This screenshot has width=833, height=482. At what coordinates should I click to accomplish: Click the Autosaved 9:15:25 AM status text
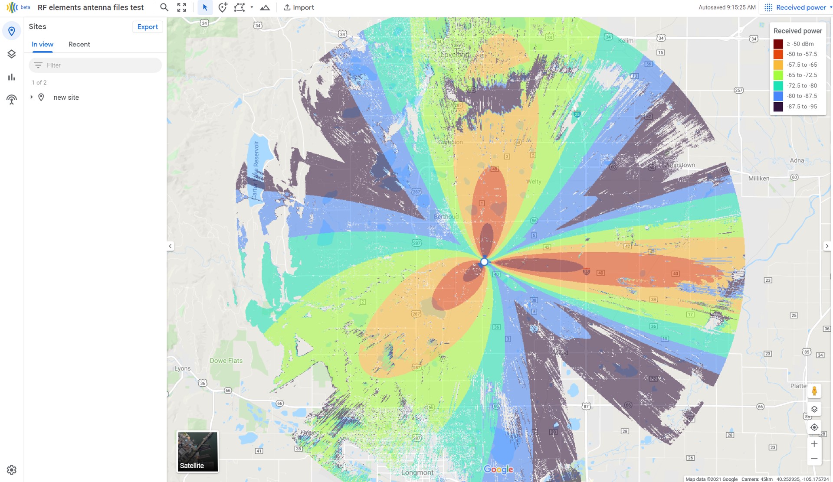727,7
